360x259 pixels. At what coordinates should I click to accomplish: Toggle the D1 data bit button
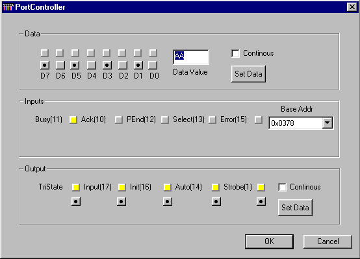pyautogui.click(x=138, y=65)
